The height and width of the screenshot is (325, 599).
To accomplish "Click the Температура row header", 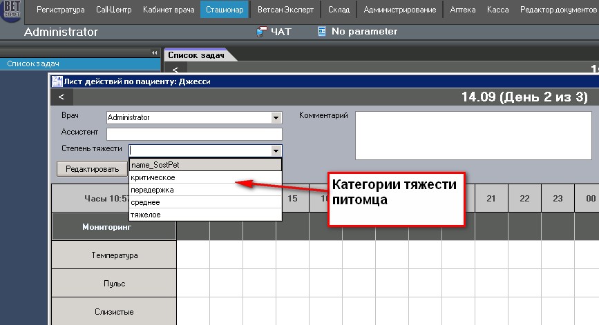I will coord(114,255).
